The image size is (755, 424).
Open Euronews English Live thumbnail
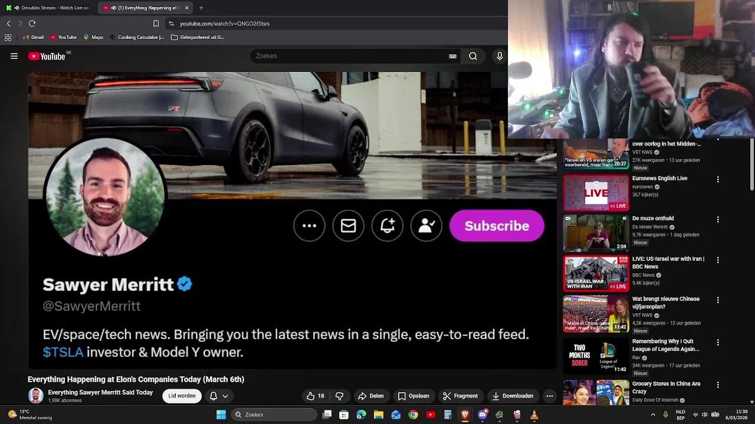596,193
